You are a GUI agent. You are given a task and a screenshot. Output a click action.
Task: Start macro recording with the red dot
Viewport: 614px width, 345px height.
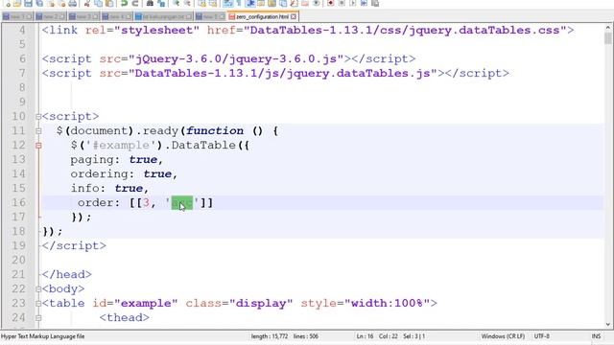point(330,4)
